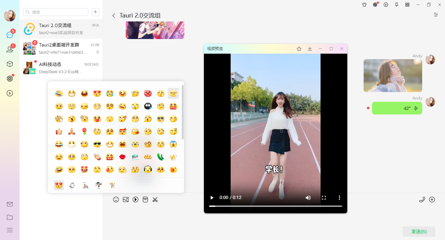Toggle fullscreen in the video player

(324, 198)
